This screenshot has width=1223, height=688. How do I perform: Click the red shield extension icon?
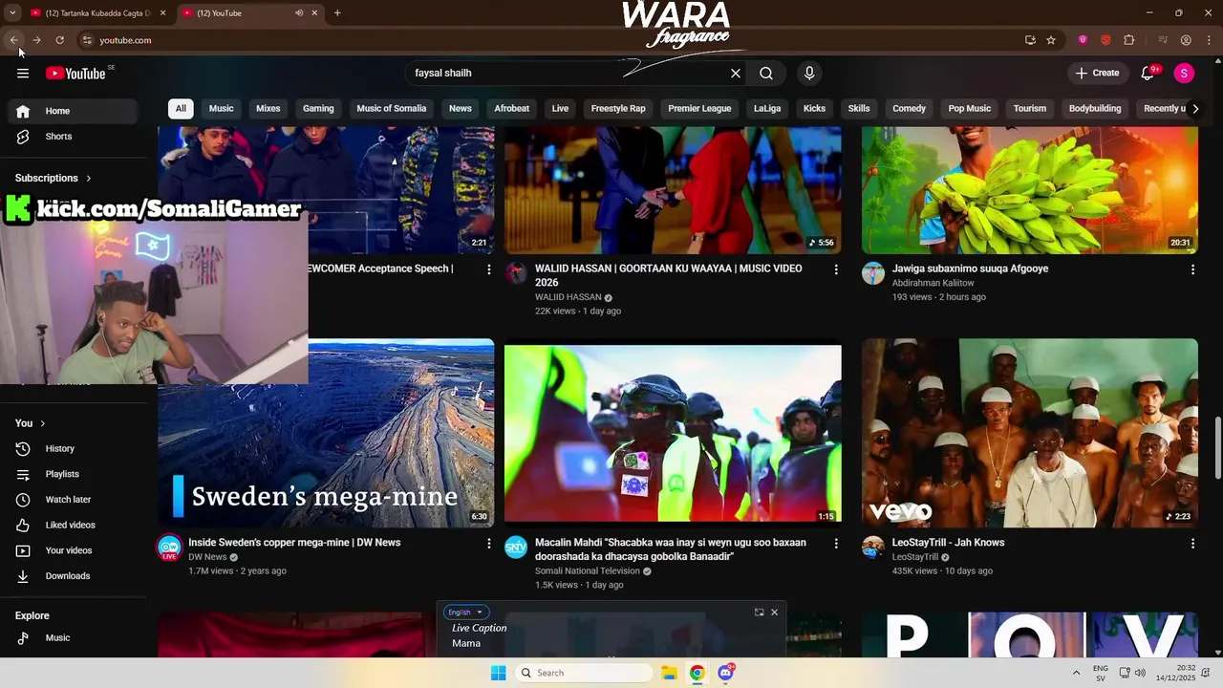coord(1105,40)
